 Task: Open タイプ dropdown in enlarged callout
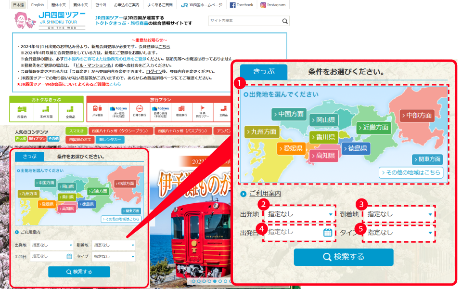[x=399, y=233]
